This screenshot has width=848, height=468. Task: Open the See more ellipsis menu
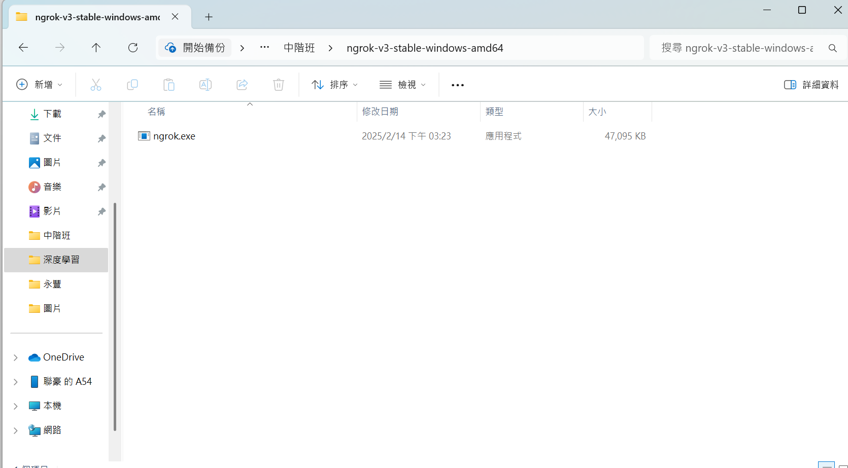click(457, 85)
